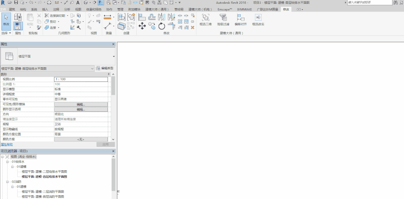Open the 注释 ribbon tab
404x199 pixels.
pyautogui.click(x=56, y=9)
